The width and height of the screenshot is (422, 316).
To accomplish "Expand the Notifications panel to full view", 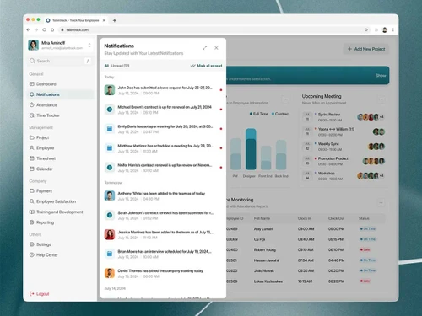I will [205, 48].
